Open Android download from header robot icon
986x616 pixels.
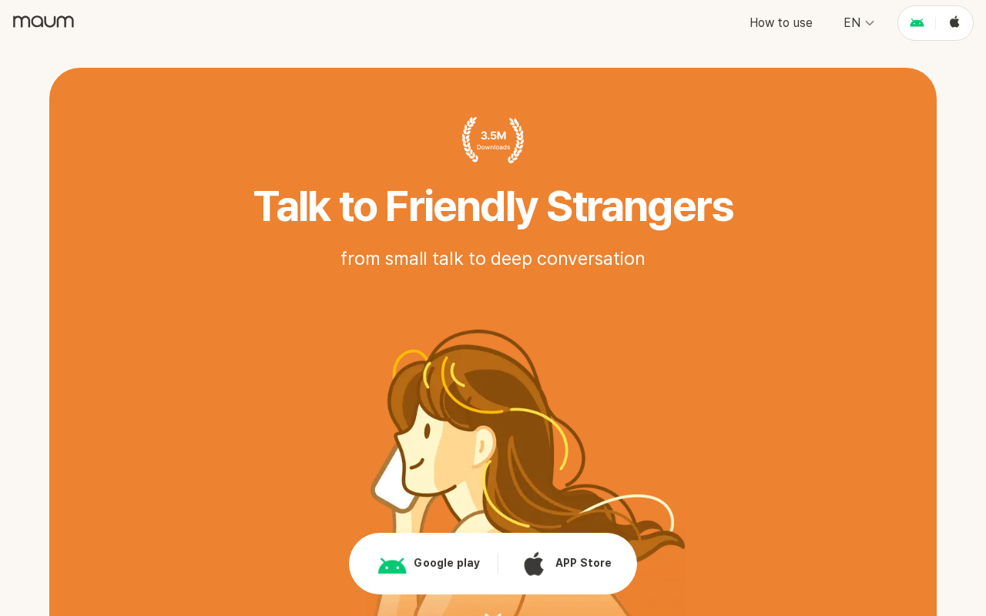(x=917, y=23)
